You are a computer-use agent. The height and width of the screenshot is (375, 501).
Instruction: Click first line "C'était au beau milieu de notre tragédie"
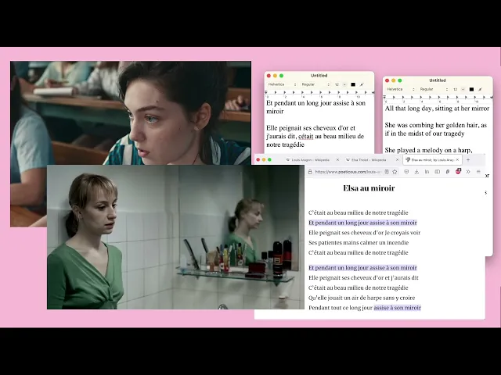(x=359, y=212)
